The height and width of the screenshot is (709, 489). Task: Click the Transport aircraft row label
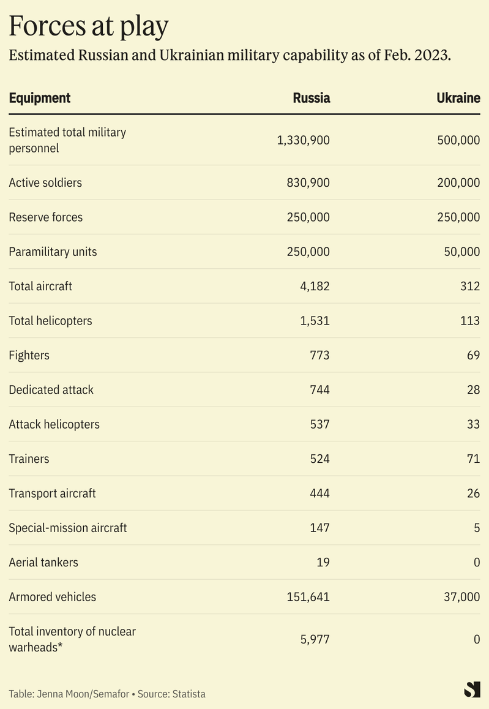[x=53, y=493]
